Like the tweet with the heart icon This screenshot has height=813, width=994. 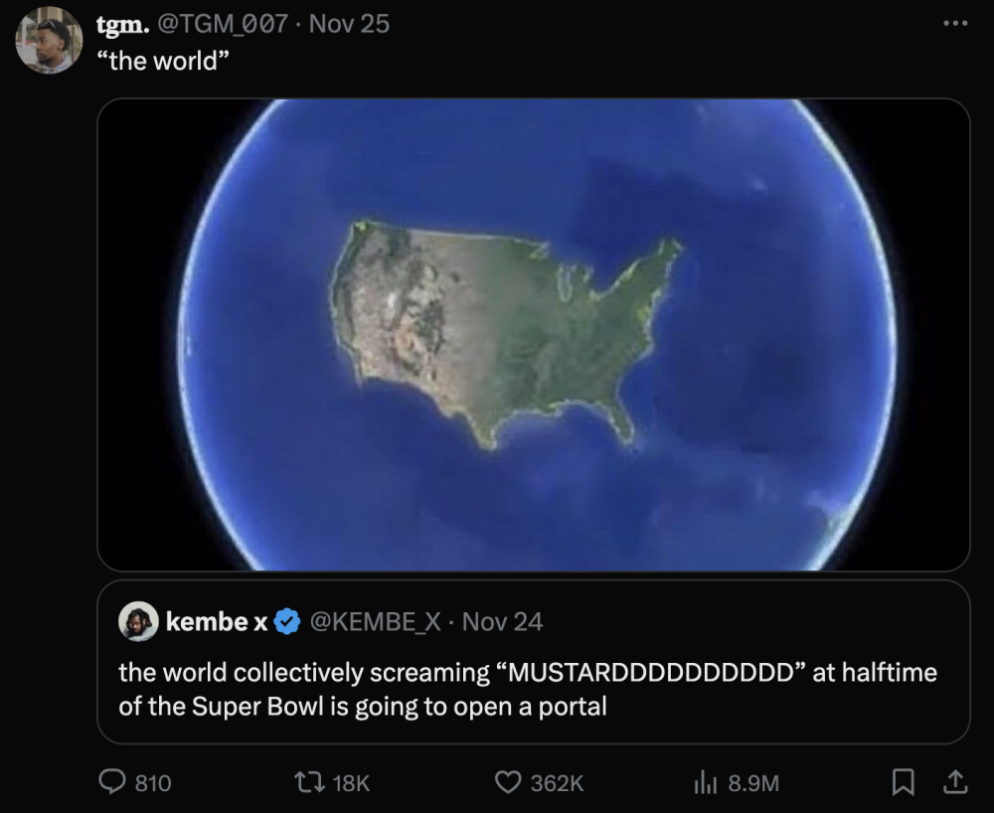click(508, 783)
